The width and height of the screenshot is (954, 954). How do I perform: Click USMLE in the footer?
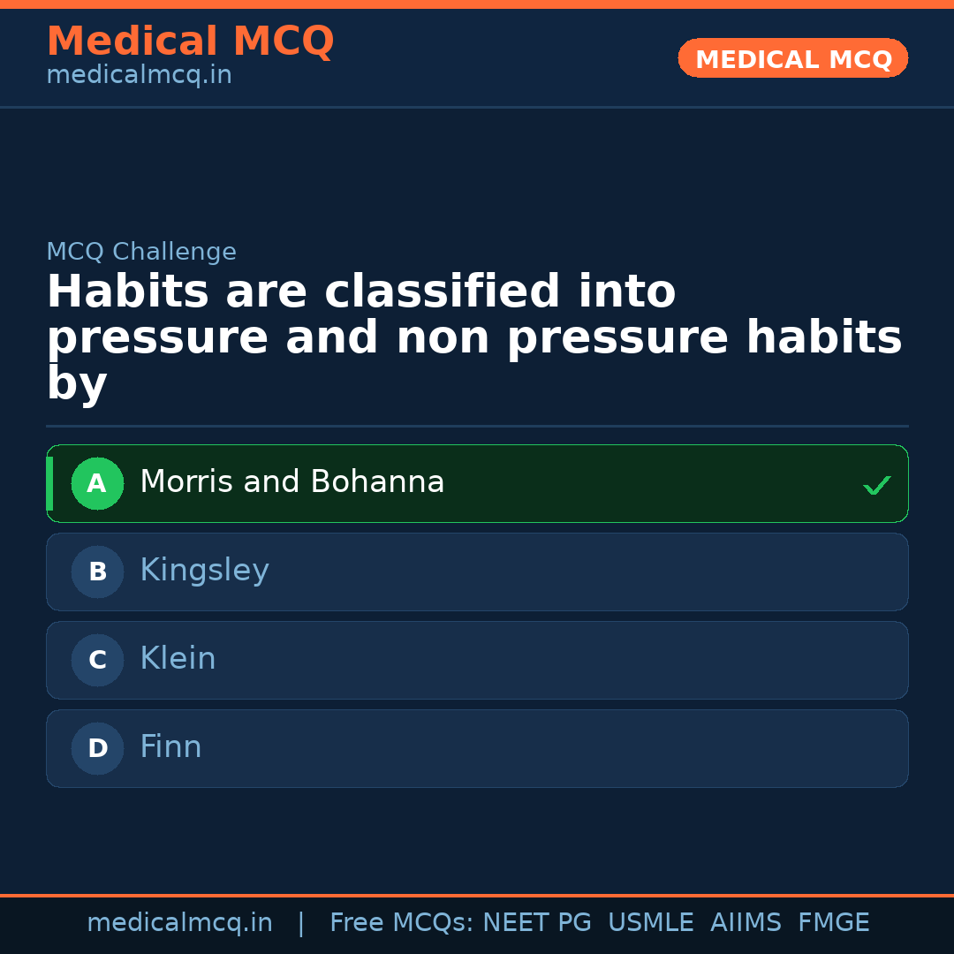(x=650, y=923)
